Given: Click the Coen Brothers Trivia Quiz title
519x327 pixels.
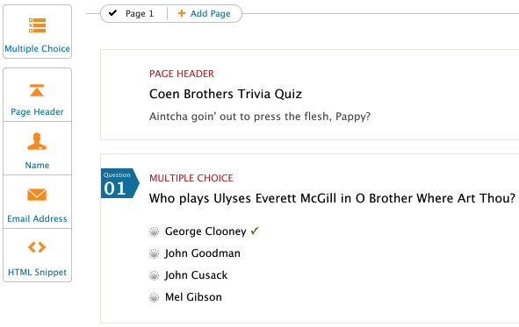Looking at the screenshot, I should pyautogui.click(x=226, y=94).
